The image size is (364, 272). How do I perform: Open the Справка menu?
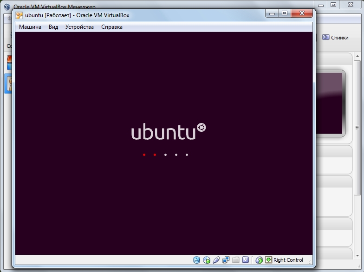tap(111, 27)
